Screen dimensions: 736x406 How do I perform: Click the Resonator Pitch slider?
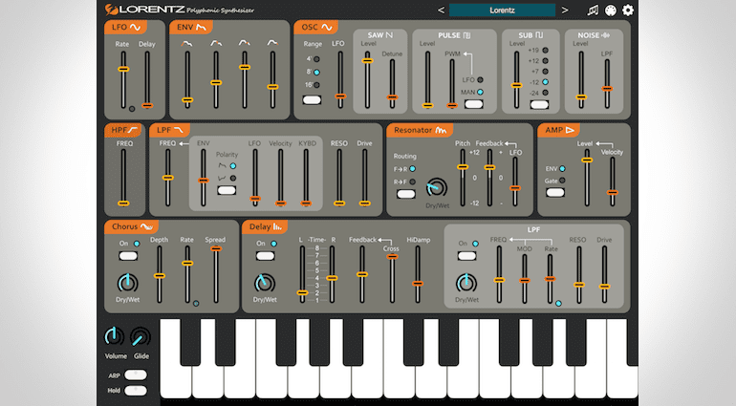[463, 178]
